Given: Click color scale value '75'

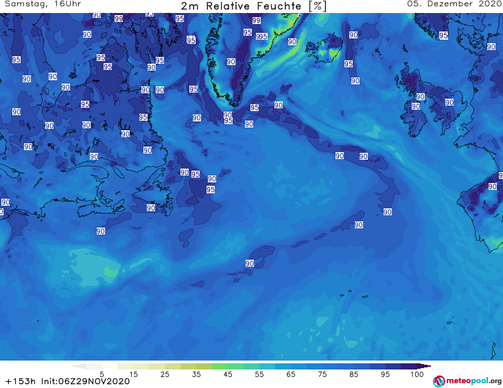Looking at the screenshot, I should point(322,374).
